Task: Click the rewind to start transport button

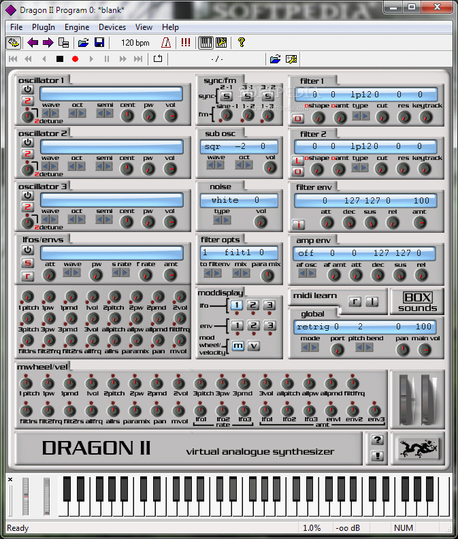Action: pos(13,59)
